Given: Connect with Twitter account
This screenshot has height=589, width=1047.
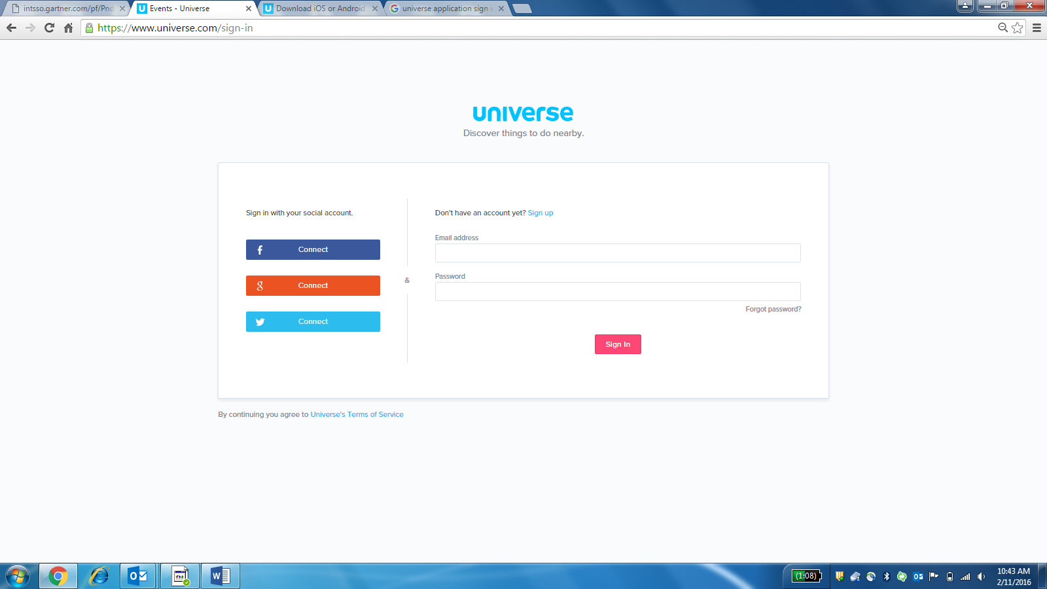Looking at the screenshot, I should tap(313, 321).
